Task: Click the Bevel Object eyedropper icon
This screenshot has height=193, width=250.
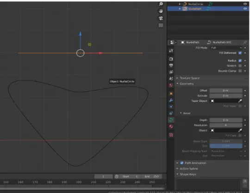Action: [x=240, y=131]
